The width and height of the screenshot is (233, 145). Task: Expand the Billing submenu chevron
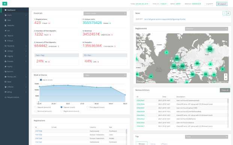pos(26,92)
